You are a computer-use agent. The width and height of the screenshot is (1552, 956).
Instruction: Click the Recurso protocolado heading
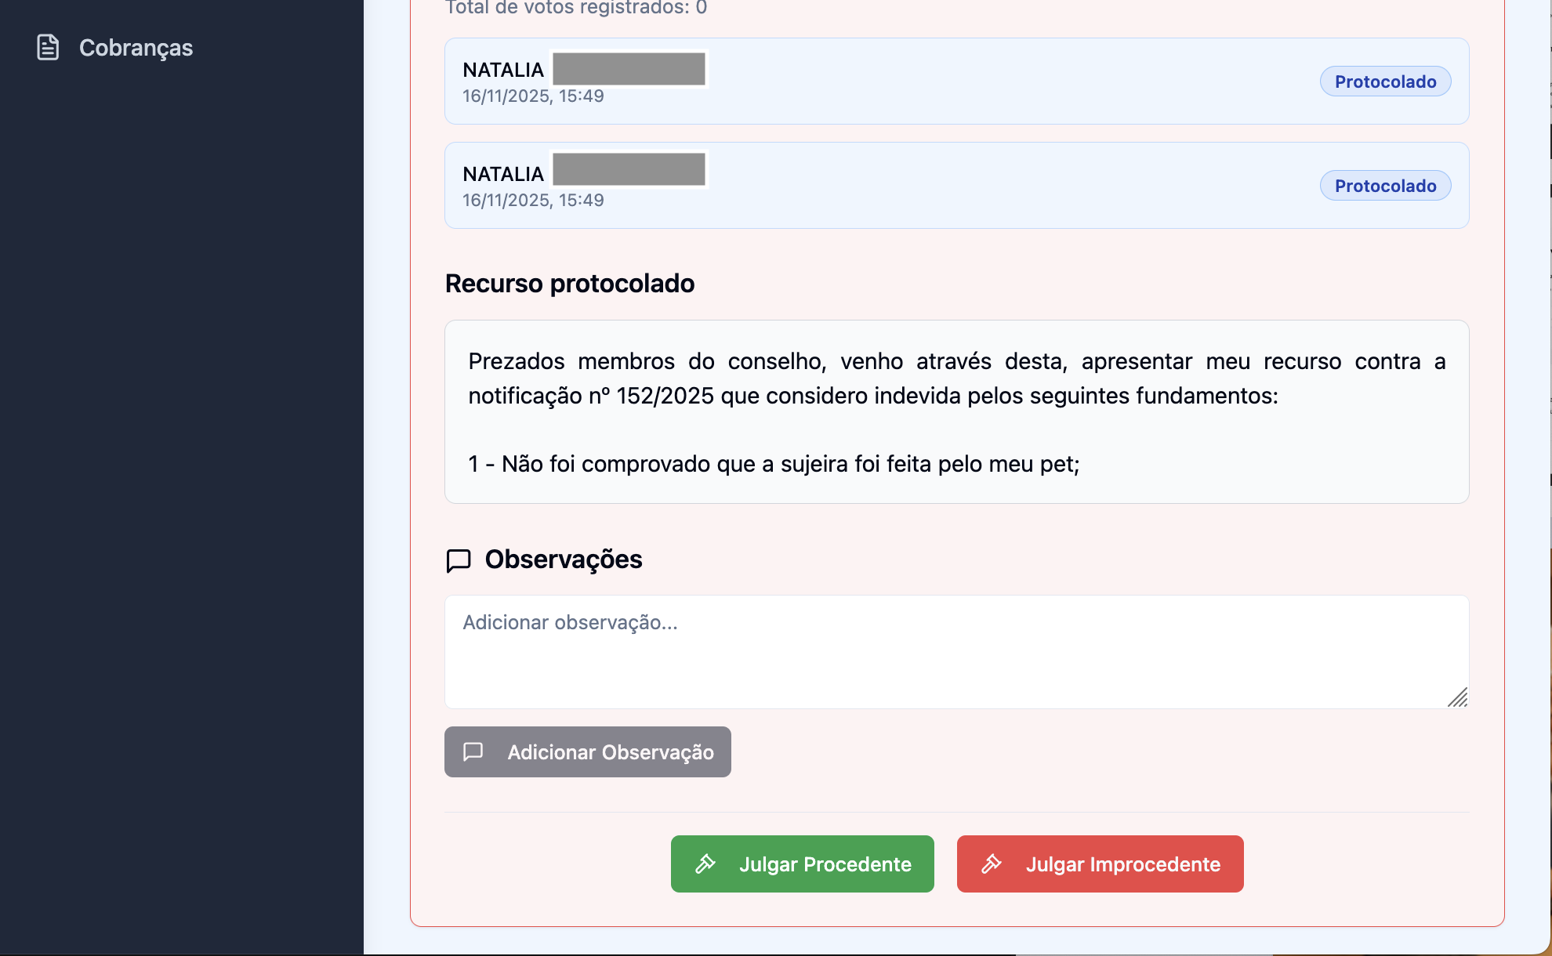click(570, 283)
